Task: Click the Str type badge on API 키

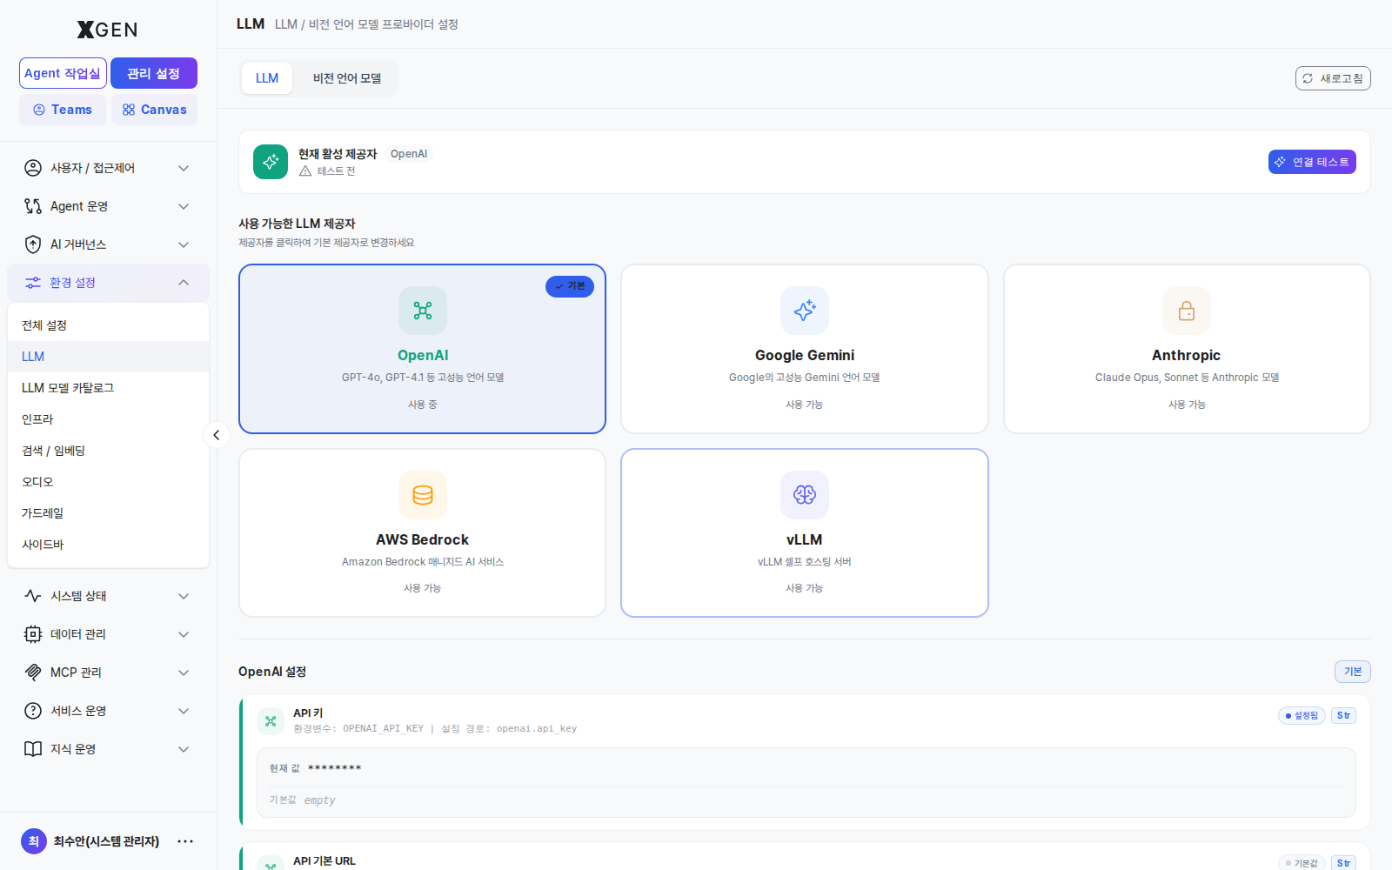Action: (1343, 716)
